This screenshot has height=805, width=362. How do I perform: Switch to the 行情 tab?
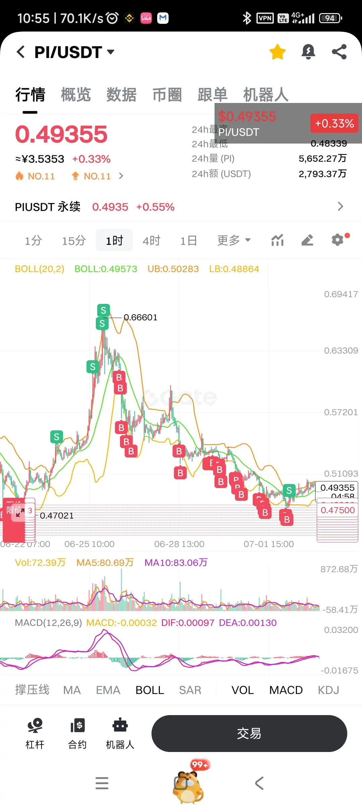coord(30,95)
